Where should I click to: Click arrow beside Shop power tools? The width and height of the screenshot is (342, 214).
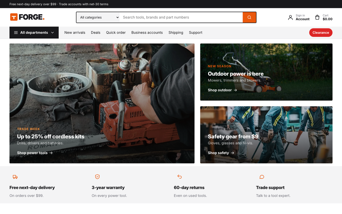(x=51, y=153)
